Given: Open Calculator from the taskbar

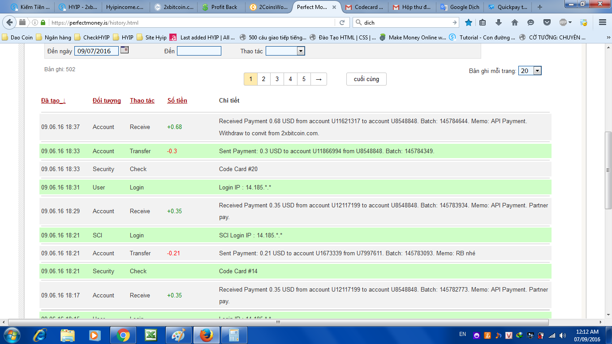Looking at the screenshot, I should pyautogui.click(x=234, y=335).
